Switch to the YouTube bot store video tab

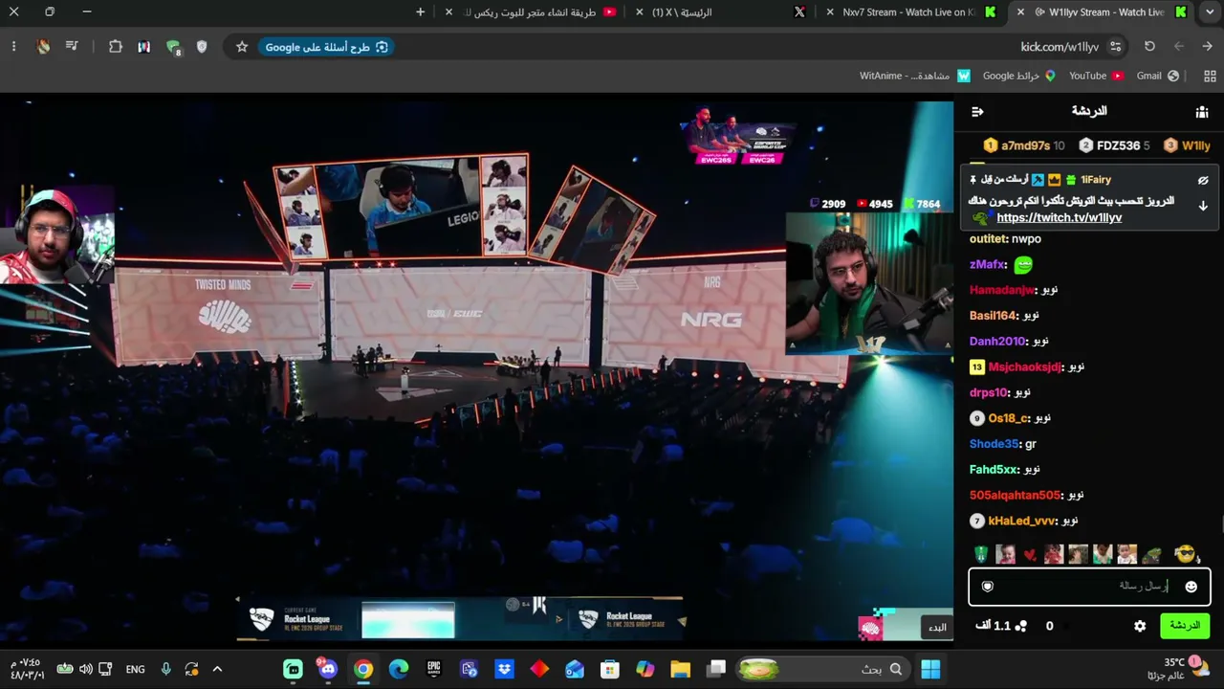point(529,12)
